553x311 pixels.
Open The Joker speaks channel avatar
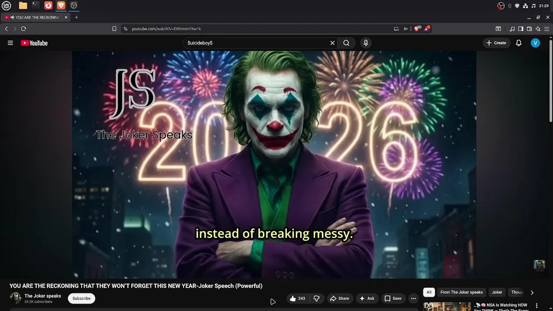16,298
